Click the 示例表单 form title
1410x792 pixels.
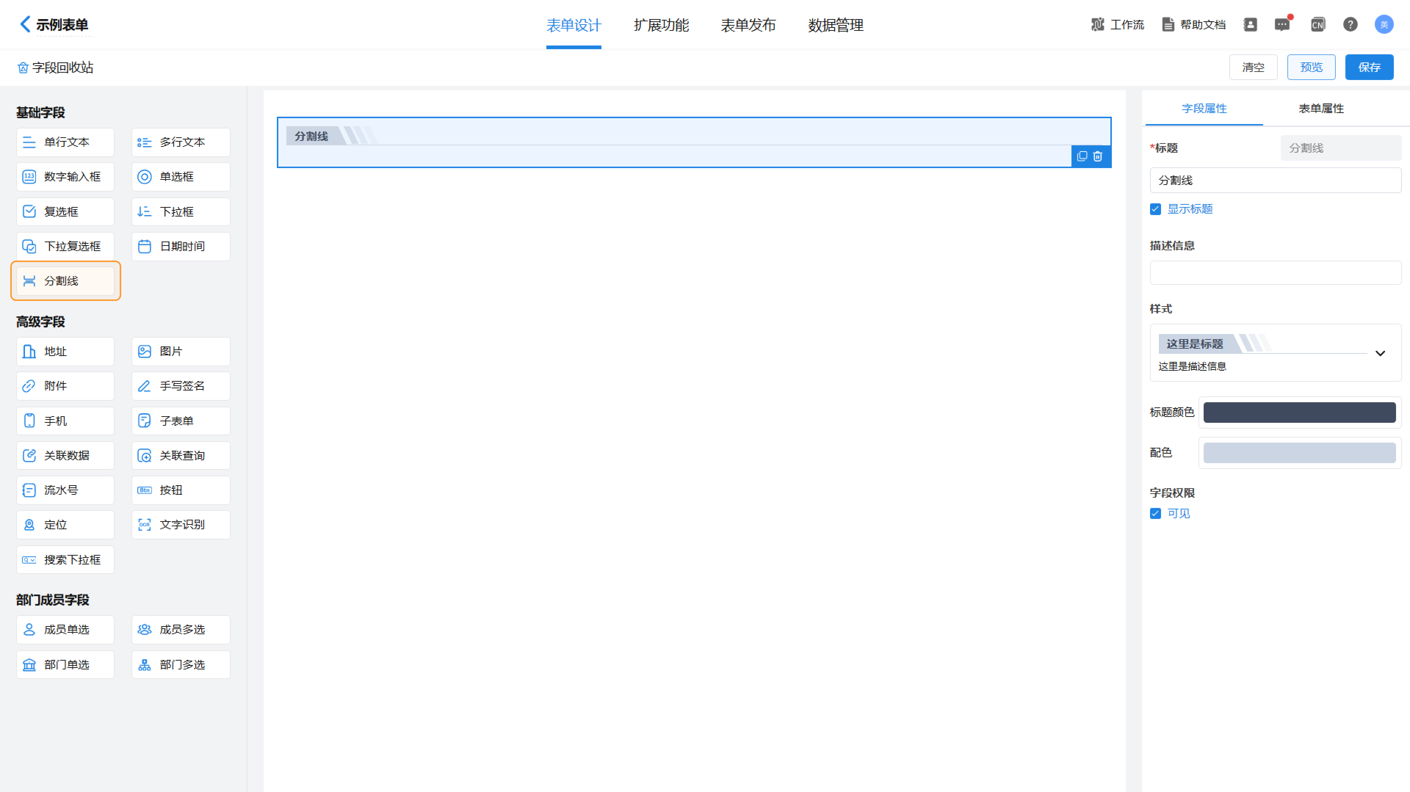pos(62,25)
